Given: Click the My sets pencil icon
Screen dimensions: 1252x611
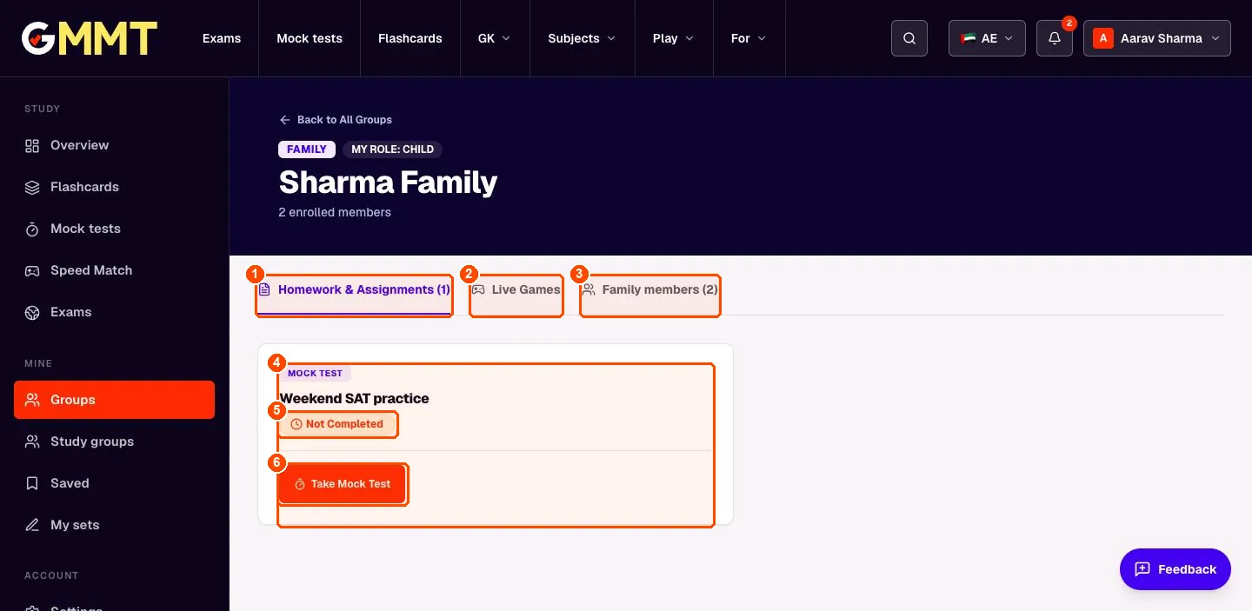Looking at the screenshot, I should click(32, 525).
